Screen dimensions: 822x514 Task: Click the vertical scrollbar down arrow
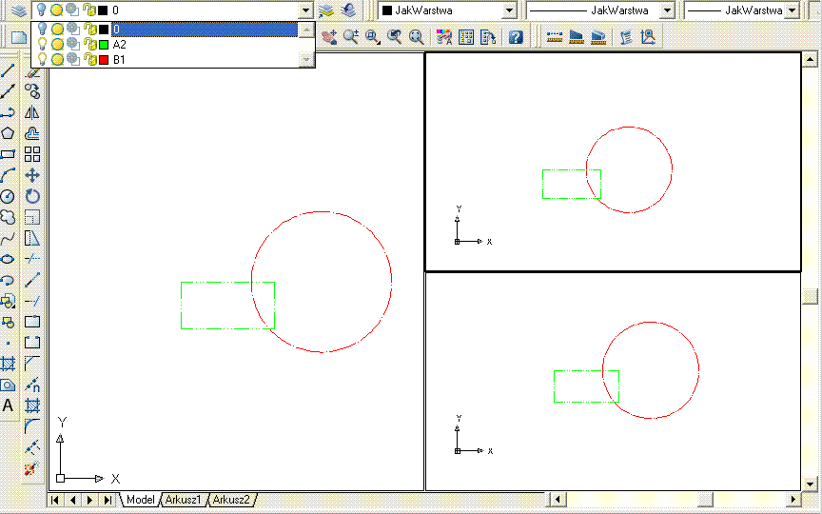[810, 484]
